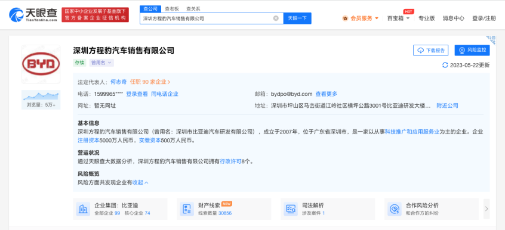This screenshot has width=505, height=230.
Task: Click the BYD company logo thumbnail
Action: pyautogui.click(x=41, y=64)
